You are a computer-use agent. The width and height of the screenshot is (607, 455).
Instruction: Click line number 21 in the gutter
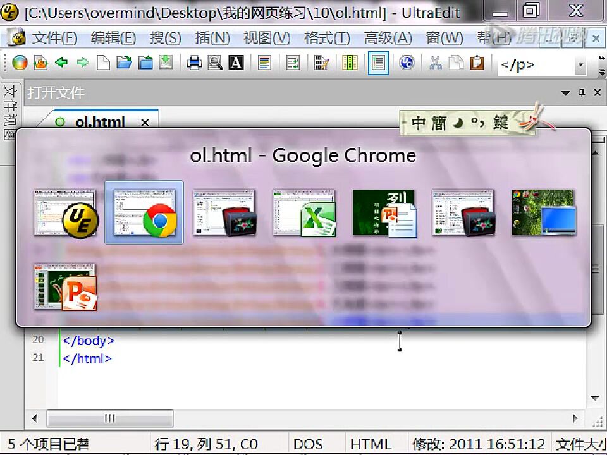[x=38, y=358]
